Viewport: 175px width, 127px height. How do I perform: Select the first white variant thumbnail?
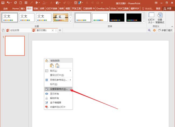point(83,17)
